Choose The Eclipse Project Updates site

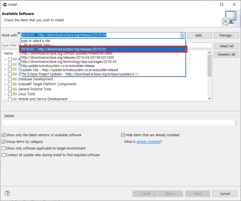[80, 74]
